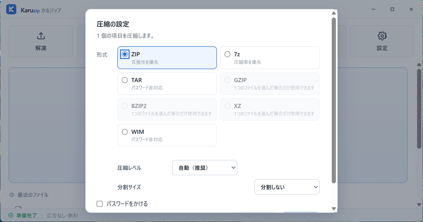Click the dialog scrollbar up arrow
This screenshot has height=222, width=423.
point(334,13)
